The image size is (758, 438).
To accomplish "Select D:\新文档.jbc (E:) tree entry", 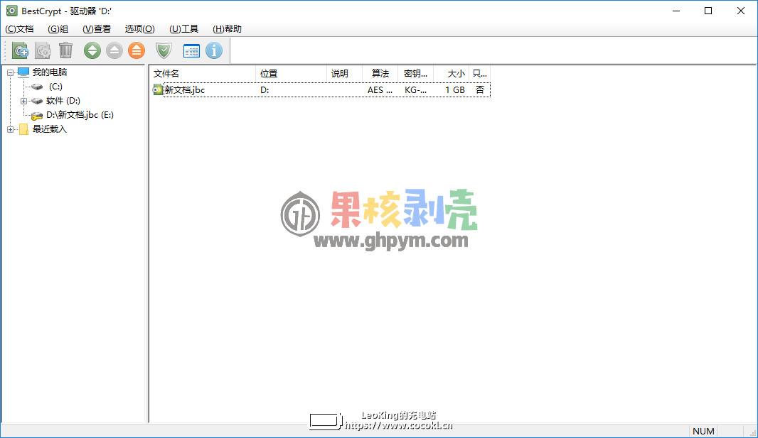I will (x=80, y=115).
